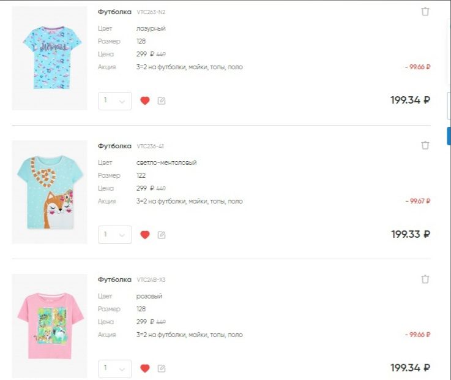Viewport: 451px width, 380px height.
Task: Open the mint cat t-shirt image
Action: pos(50,192)
